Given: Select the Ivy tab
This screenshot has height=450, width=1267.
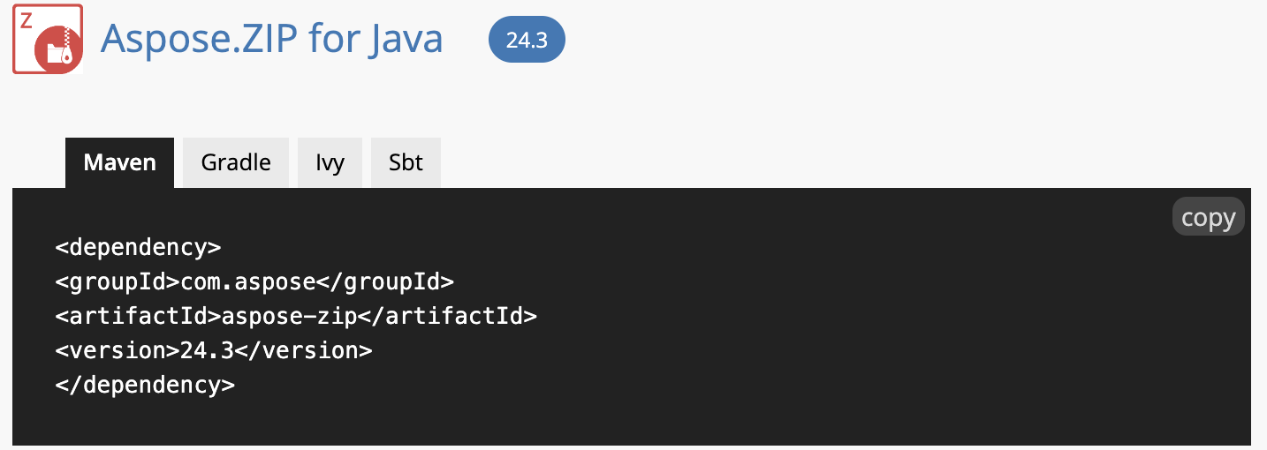Looking at the screenshot, I should [x=330, y=162].
